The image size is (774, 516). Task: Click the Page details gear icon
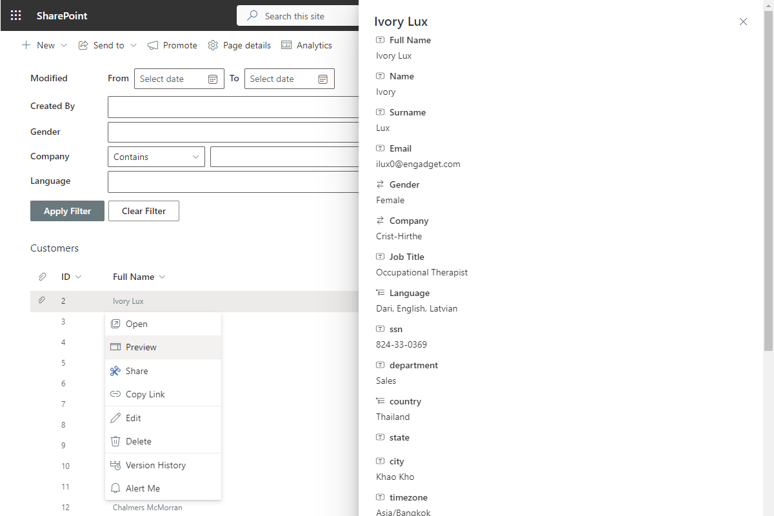213,45
